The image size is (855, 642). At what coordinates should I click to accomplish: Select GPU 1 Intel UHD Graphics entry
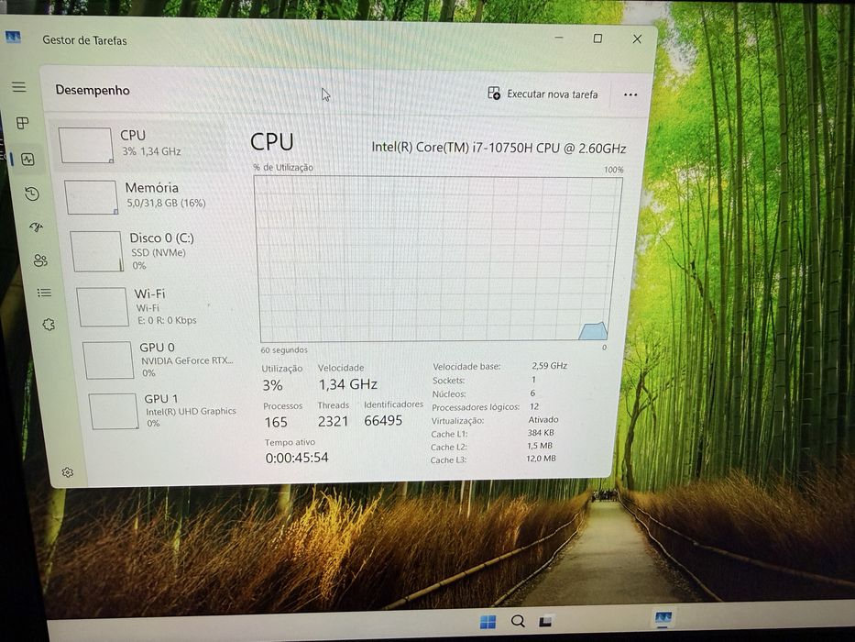[x=166, y=411]
